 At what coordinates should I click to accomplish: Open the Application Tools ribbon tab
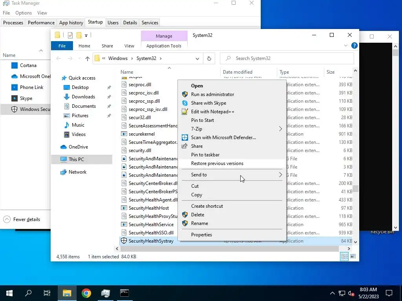pos(164,46)
